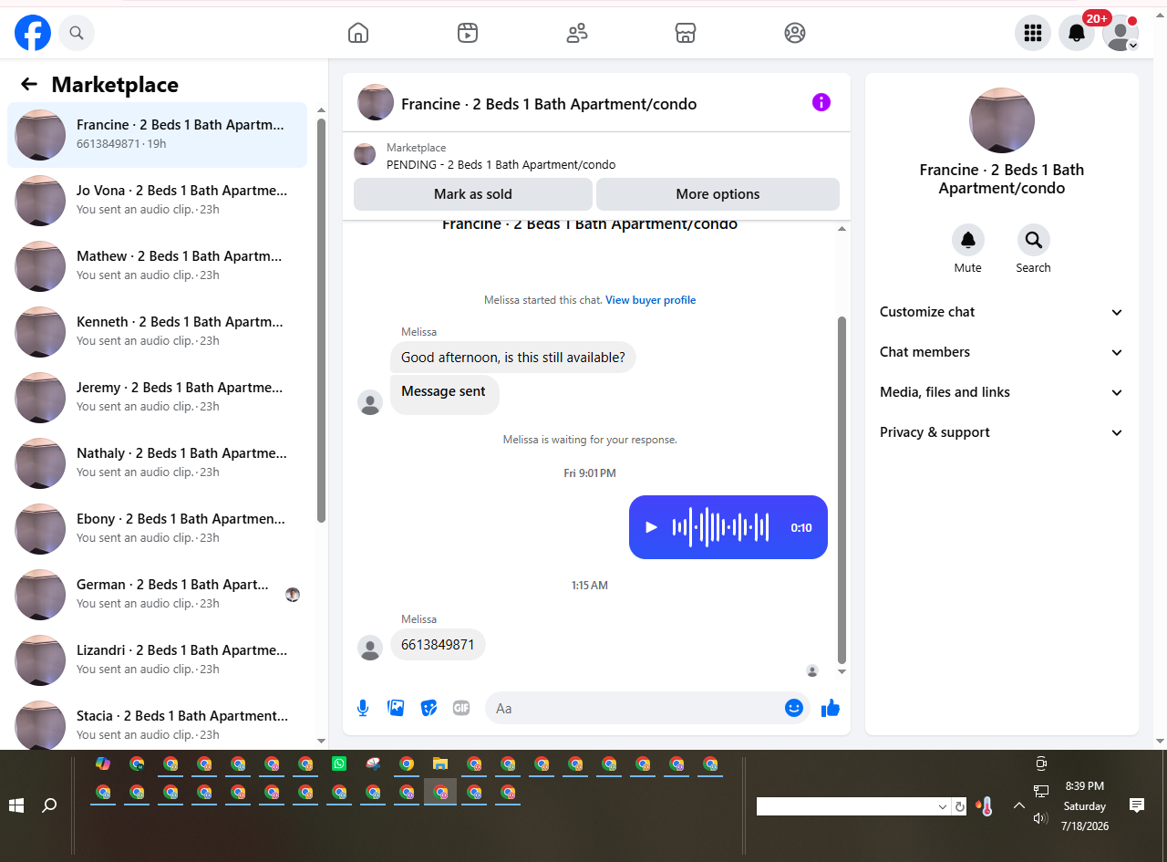Image resolution: width=1167 pixels, height=862 pixels.
Task: Click the PENDING listing thumbnail
Action: tap(365, 154)
